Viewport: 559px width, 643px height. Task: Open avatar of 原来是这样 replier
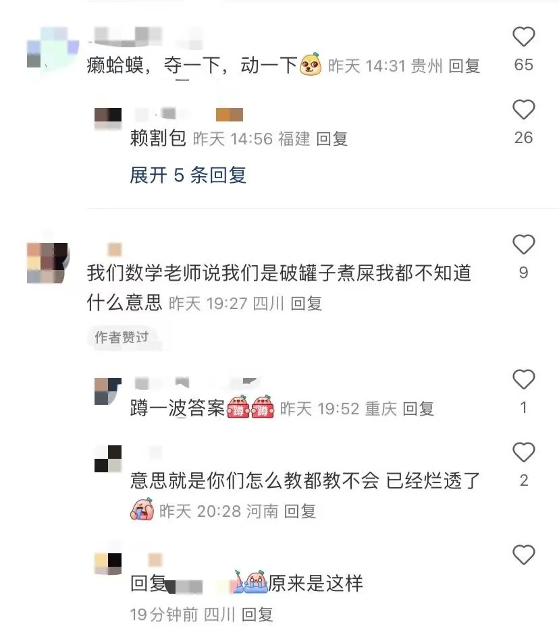pyautogui.click(x=108, y=563)
